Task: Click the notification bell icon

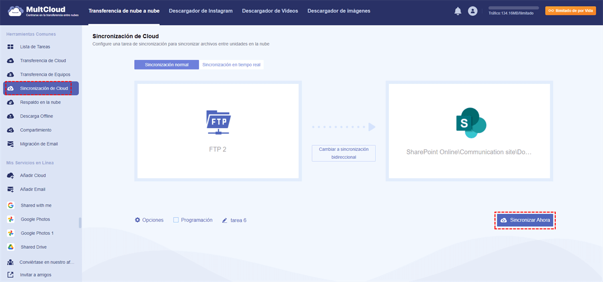Action: 458,11
